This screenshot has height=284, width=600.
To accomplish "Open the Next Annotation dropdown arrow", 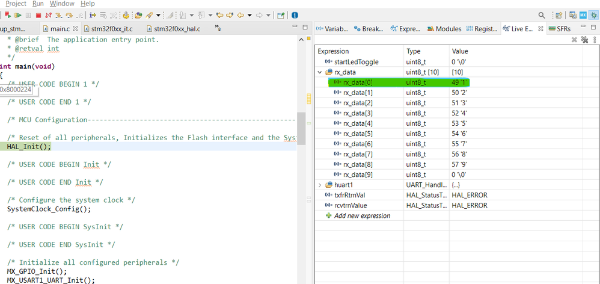I will tap(192, 15).
